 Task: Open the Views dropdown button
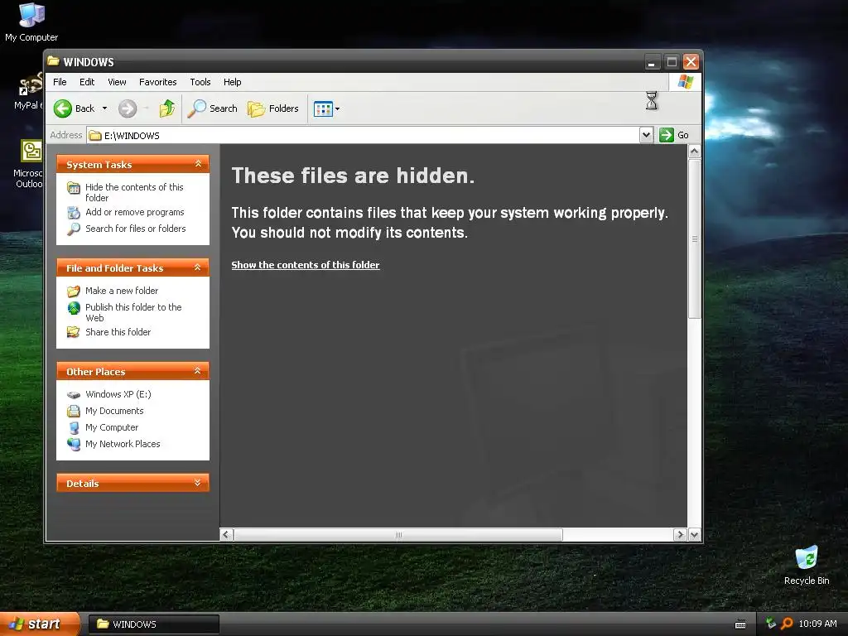tap(326, 108)
